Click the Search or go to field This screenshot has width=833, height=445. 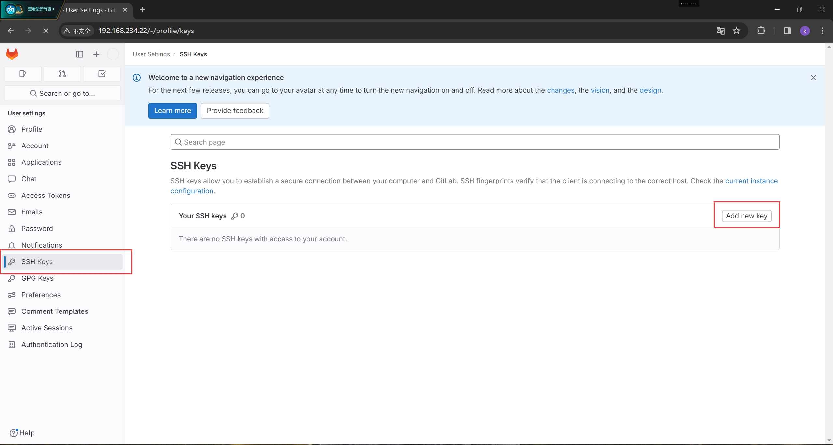click(62, 94)
